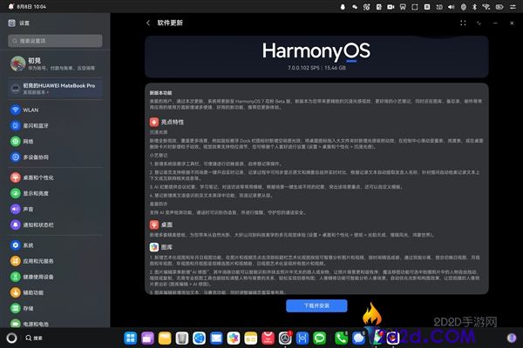Click the video camera status bar icon
523x348 pixels.
(x=391, y=7)
